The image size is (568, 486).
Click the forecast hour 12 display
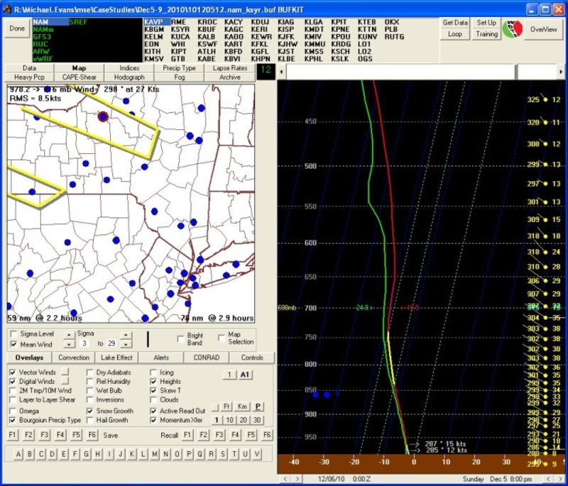point(266,70)
